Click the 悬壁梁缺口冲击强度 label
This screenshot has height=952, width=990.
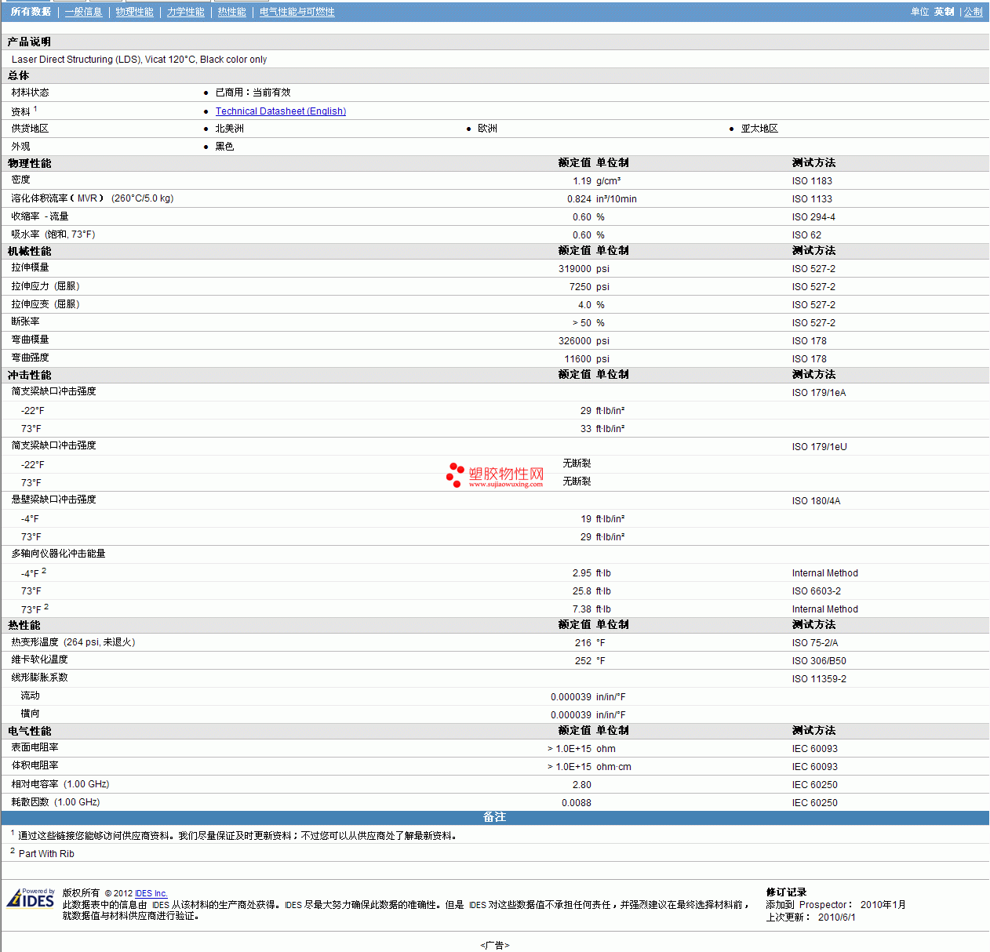53,500
